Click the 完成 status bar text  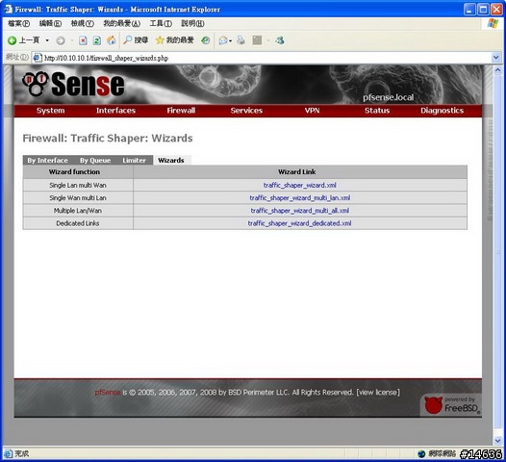click(x=21, y=454)
